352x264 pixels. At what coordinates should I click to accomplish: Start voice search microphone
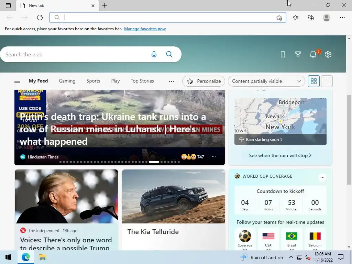pyautogui.click(x=154, y=54)
